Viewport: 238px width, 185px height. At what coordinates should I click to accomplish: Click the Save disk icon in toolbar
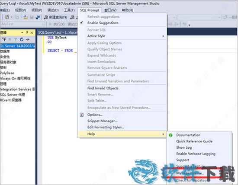tap(32, 17)
